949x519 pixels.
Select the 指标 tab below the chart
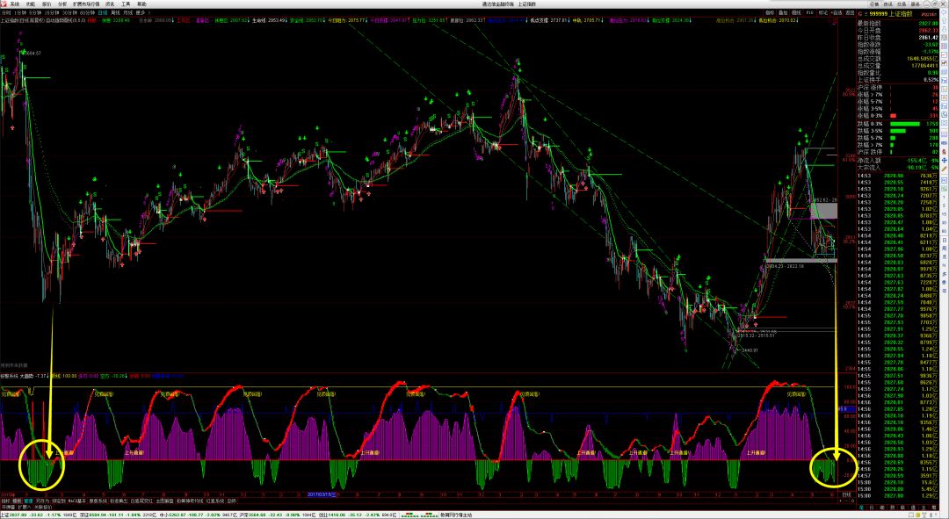(5, 501)
